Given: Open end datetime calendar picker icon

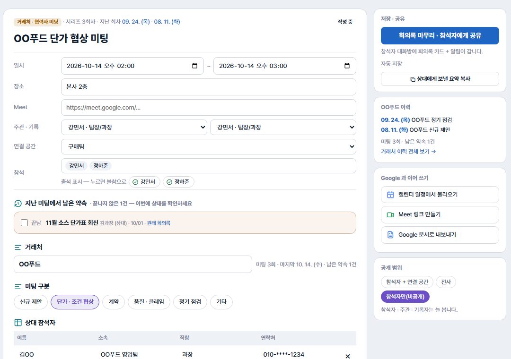Looking at the screenshot, I should [347, 66].
